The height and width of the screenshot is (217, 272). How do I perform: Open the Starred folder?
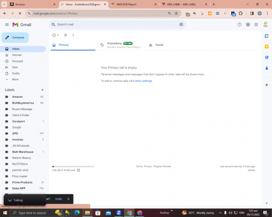[x=23, y=55]
